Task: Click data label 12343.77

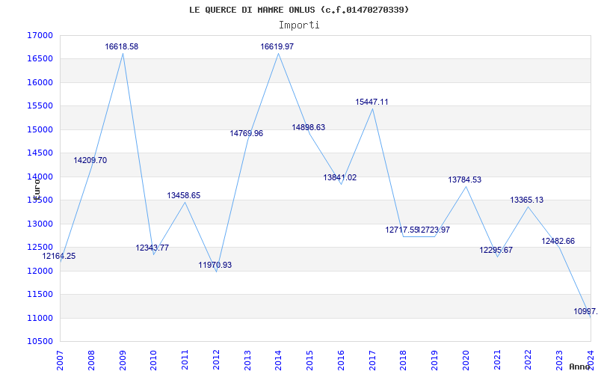Action: click(152, 248)
